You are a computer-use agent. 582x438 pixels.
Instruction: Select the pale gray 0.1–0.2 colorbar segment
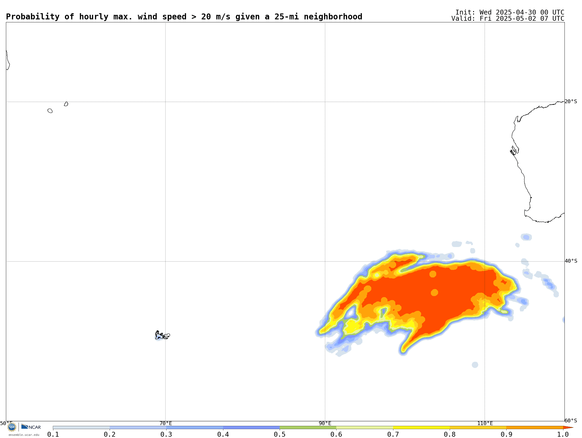pyautogui.click(x=81, y=427)
